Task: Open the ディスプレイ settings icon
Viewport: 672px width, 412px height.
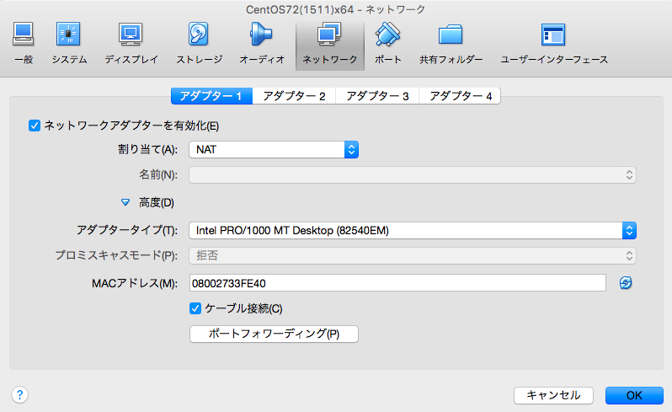Action: tap(131, 44)
